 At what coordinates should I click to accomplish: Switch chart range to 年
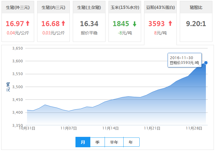[x=131, y=142]
